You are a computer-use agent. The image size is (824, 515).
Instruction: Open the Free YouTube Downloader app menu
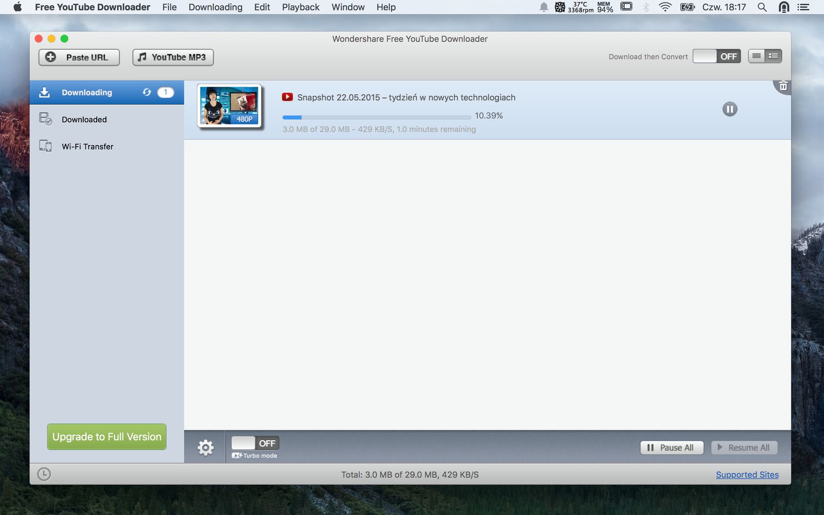coord(92,7)
